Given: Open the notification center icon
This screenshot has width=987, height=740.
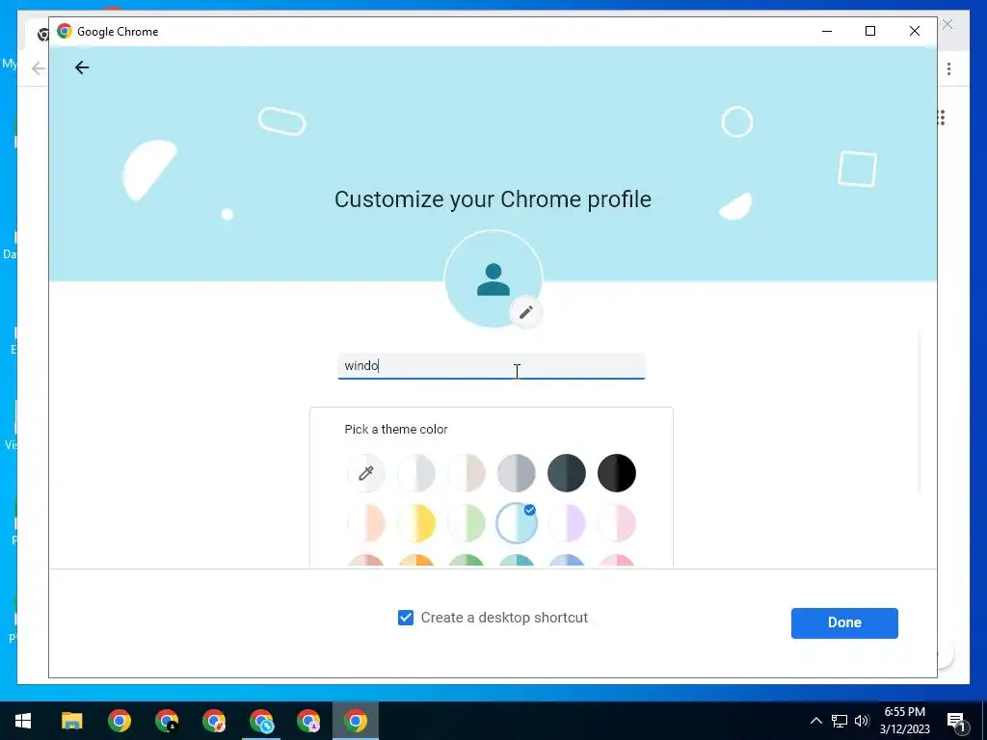Looking at the screenshot, I should click(956, 721).
